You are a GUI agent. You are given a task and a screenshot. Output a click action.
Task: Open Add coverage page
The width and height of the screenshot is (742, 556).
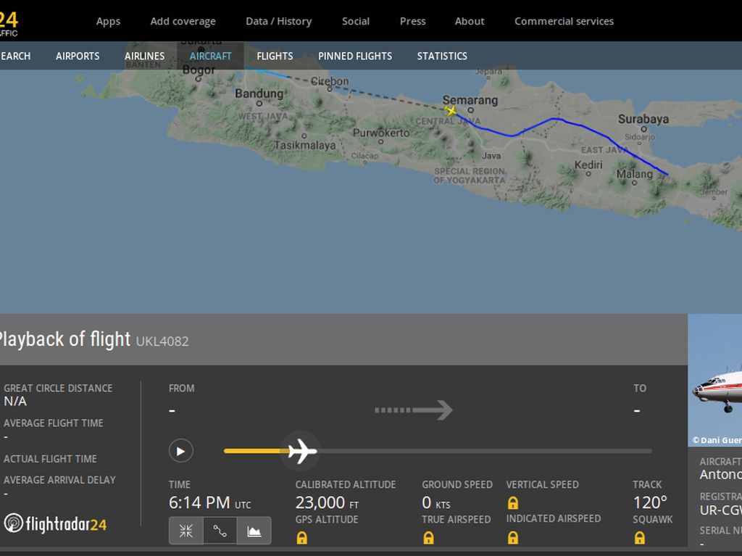tap(183, 21)
